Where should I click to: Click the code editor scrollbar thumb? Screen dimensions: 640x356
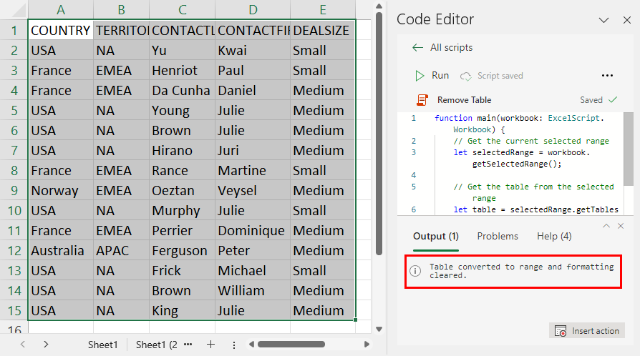[x=629, y=149]
